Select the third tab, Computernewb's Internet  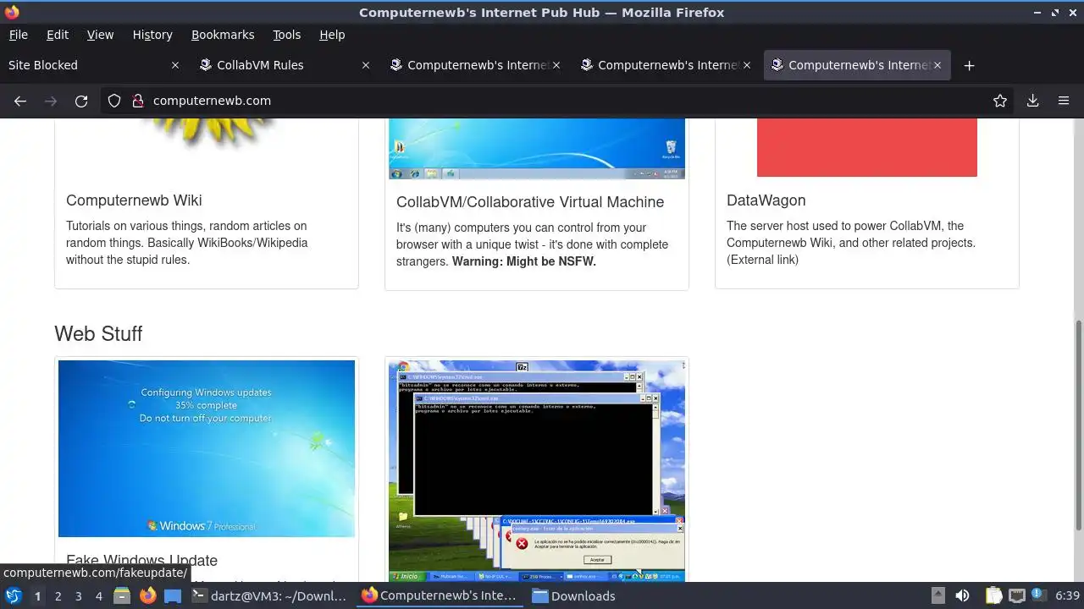474,65
